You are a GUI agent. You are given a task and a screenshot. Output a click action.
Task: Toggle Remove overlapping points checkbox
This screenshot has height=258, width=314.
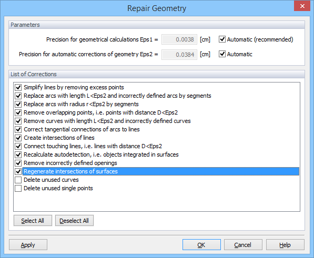[18, 112]
